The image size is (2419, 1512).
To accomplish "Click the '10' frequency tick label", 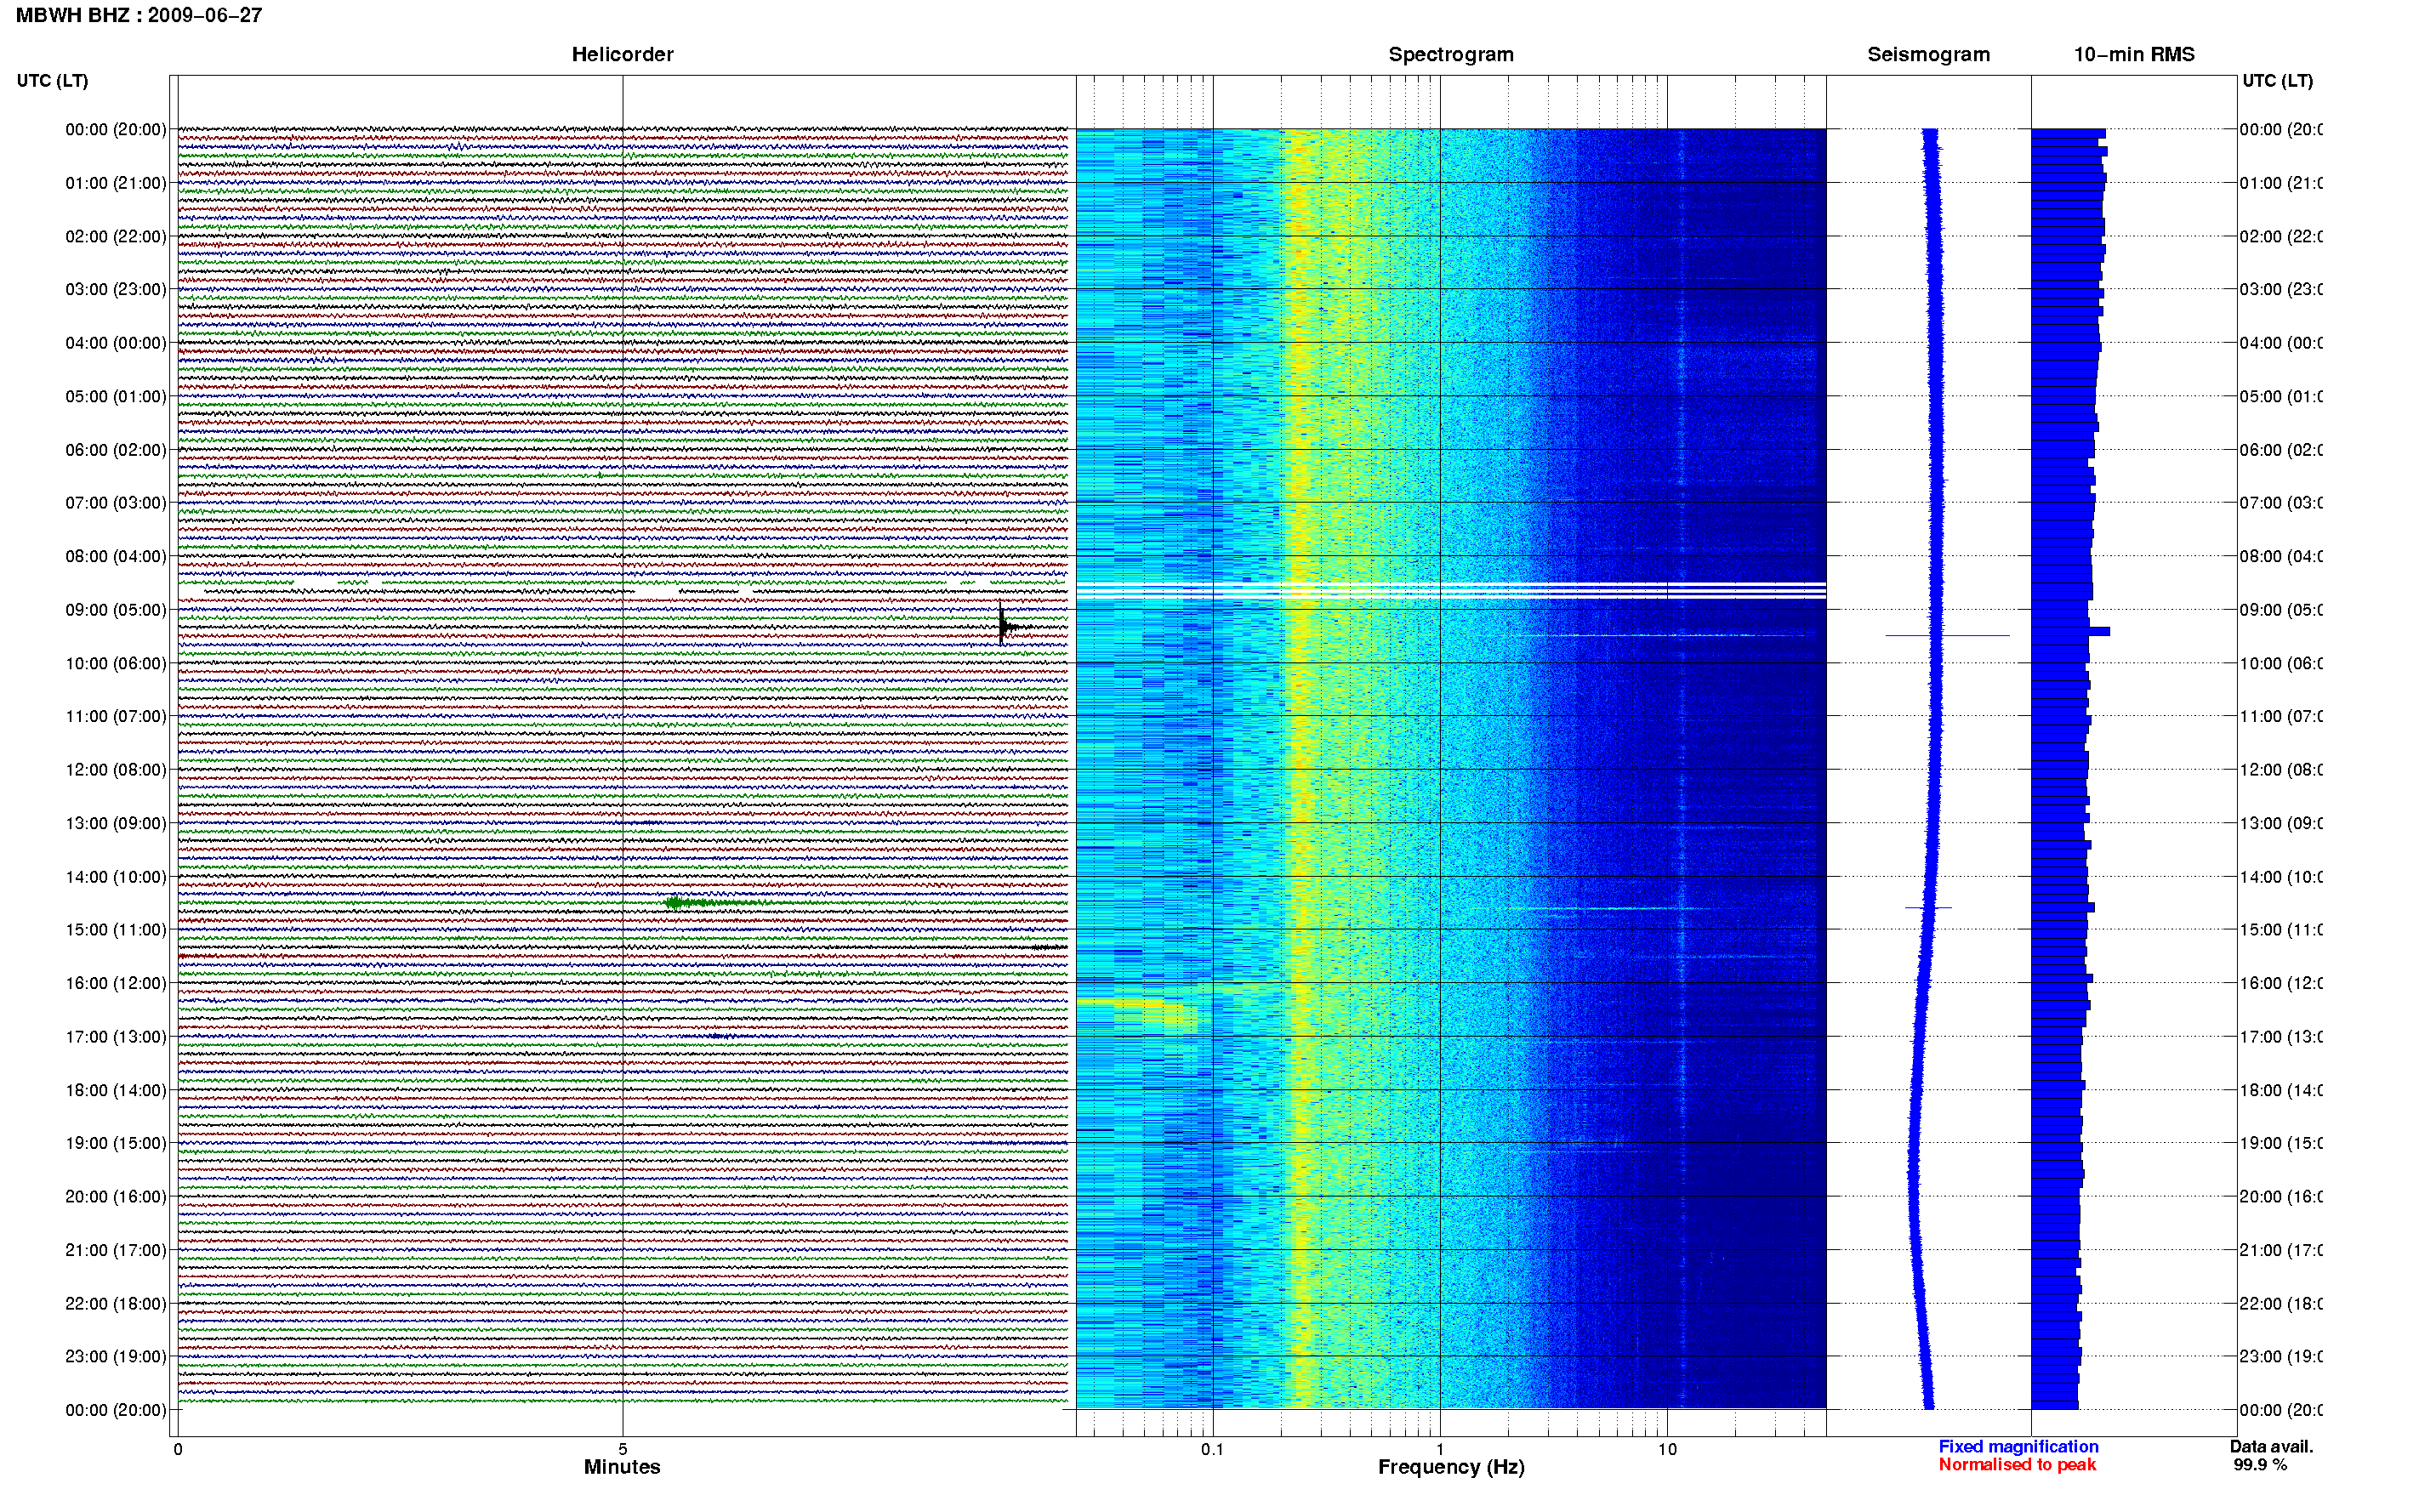I will pyautogui.click(x=1667, y=1449).
